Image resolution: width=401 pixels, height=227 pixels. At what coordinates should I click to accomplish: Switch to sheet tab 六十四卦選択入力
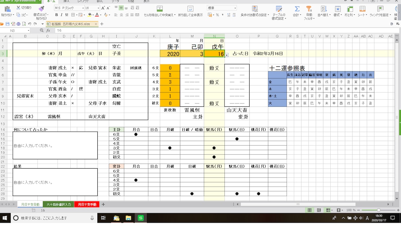59,204
